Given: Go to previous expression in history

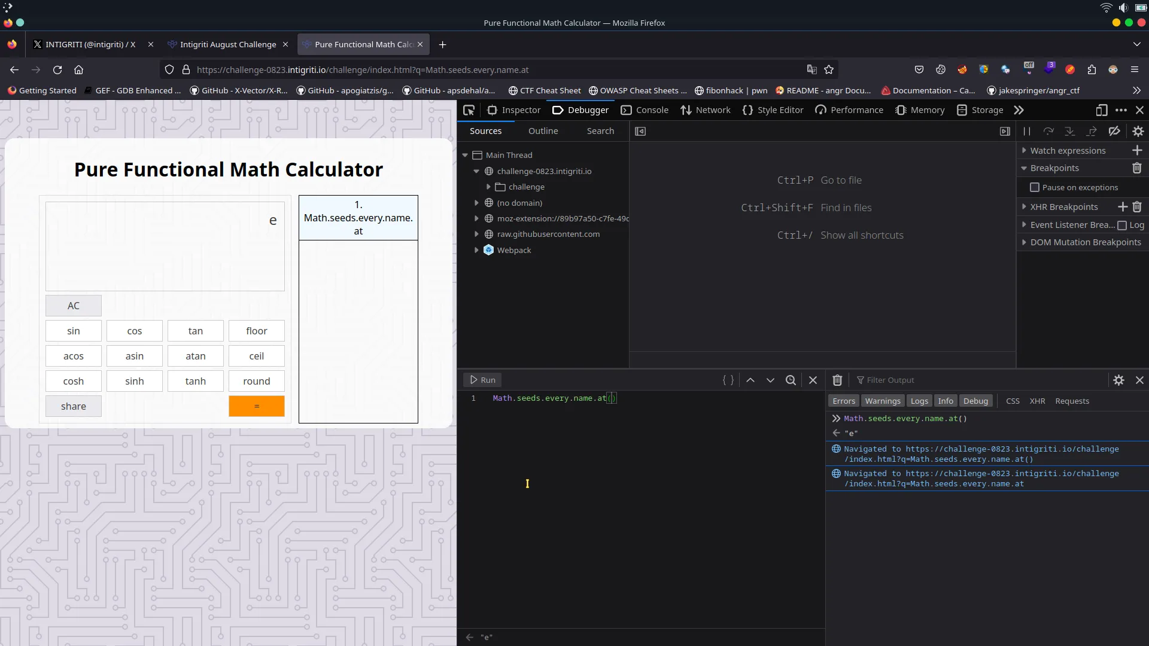Looking at the screenshot, I should (750, 380).
